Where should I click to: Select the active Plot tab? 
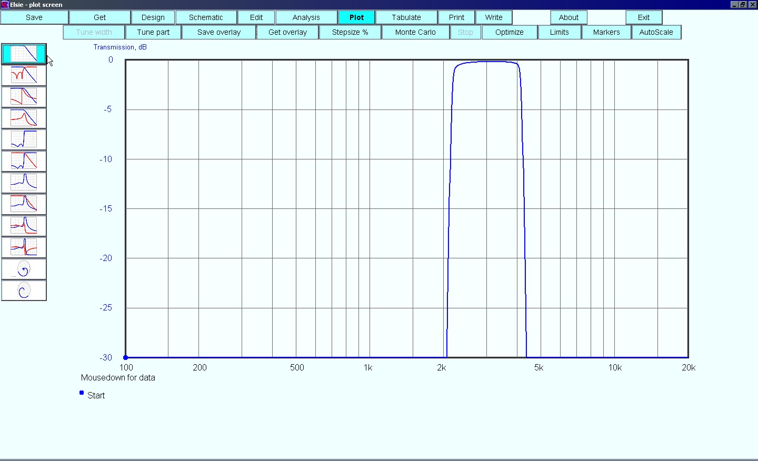[356, 17]
